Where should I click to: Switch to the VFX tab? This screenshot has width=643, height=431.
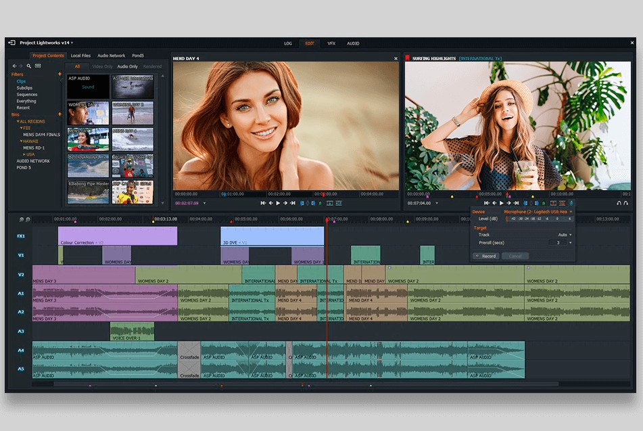click(331, 43)
